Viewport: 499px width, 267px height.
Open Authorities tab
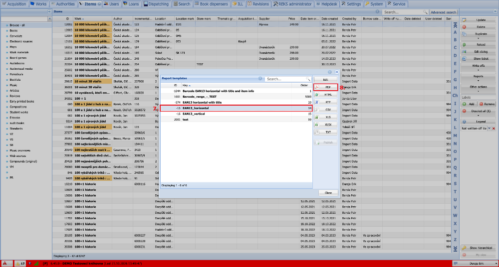click(63, 4)
